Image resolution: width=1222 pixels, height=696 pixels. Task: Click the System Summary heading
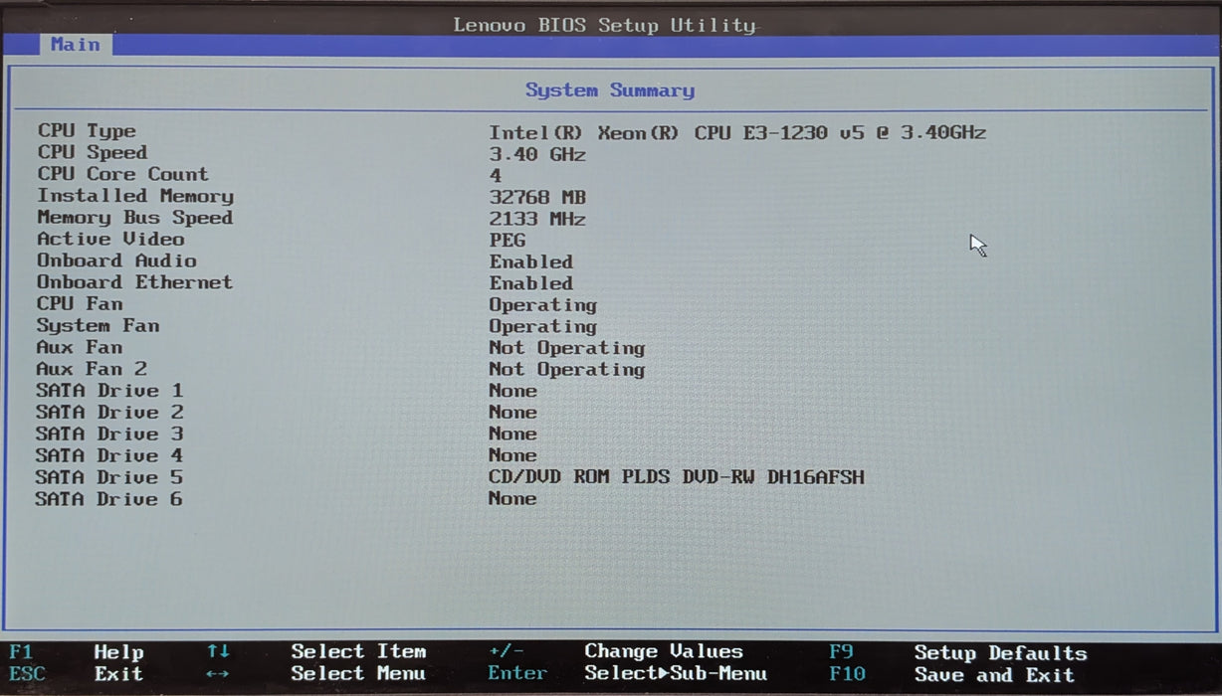click(x=610, y=90)
